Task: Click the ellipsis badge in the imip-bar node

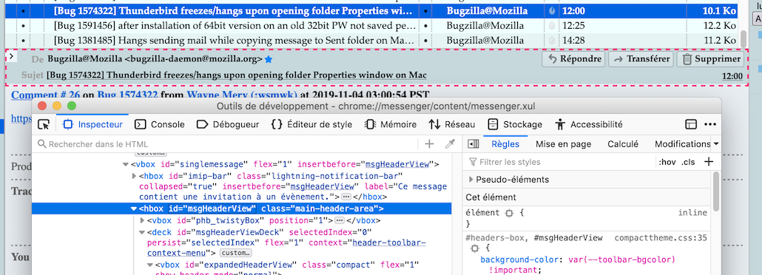Action: [346, 197]
